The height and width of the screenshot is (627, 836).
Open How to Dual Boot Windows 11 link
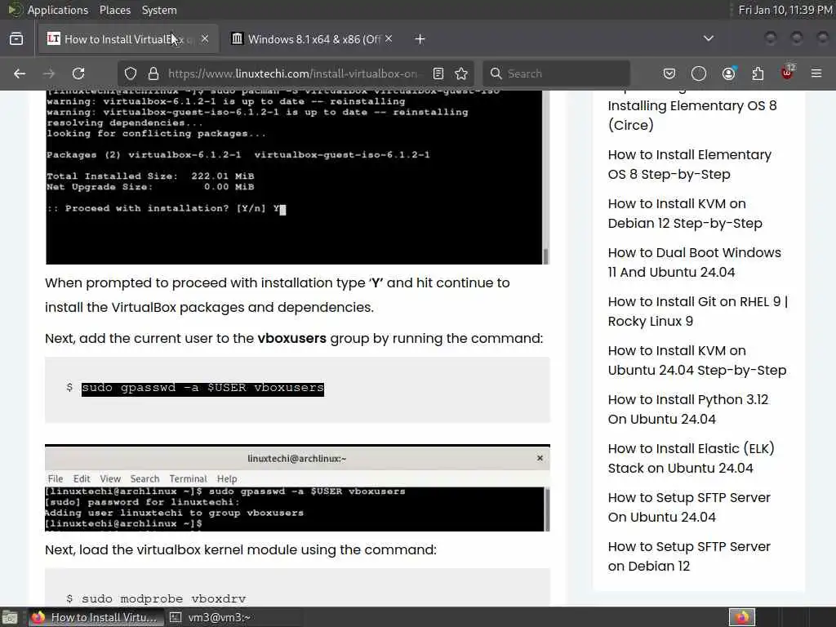click(694, 262)
